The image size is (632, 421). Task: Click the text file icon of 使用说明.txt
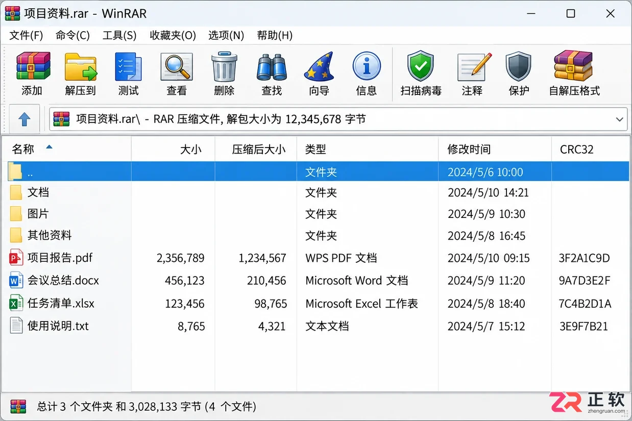coord(16,326)
